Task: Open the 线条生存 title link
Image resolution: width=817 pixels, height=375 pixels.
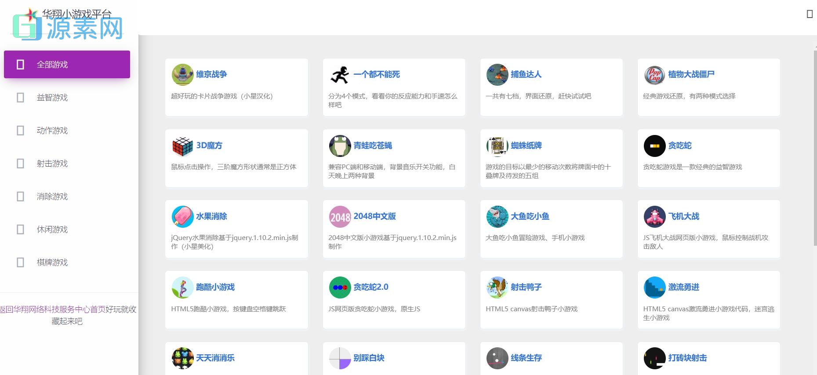Action: pos(526,358)
